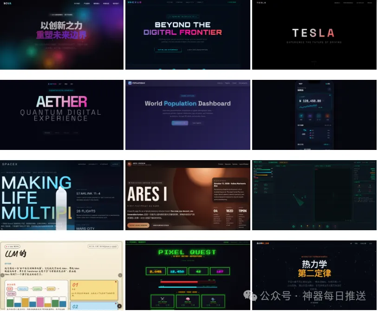This screenshot has height=311, width=378.
Task: Open the TESLA landing page thumbnail
Action: (314, 35)
